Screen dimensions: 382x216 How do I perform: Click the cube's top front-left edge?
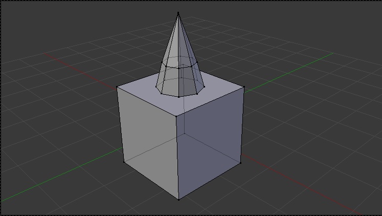(147, 101)
